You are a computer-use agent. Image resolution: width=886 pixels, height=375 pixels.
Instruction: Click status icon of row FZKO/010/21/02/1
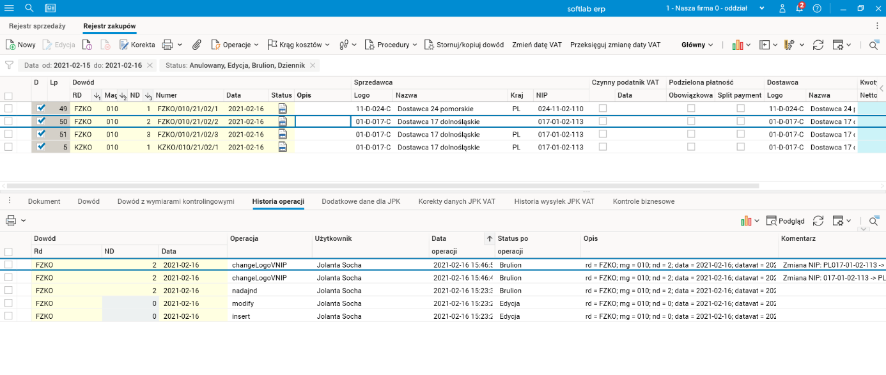point(283,109)
